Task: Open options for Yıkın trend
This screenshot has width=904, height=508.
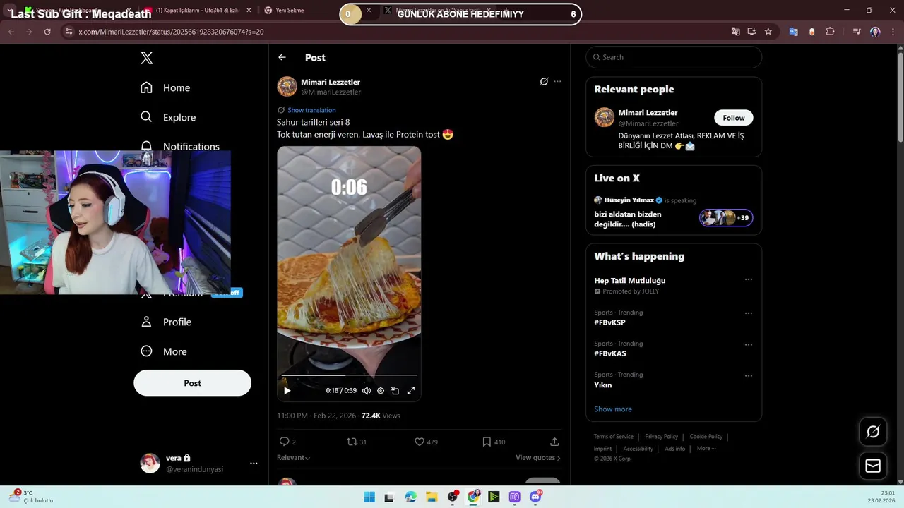Action: pos(749,375)
